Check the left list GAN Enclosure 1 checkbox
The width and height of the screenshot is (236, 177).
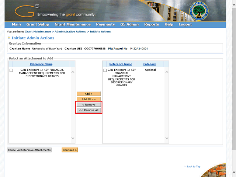click(11, 70)
